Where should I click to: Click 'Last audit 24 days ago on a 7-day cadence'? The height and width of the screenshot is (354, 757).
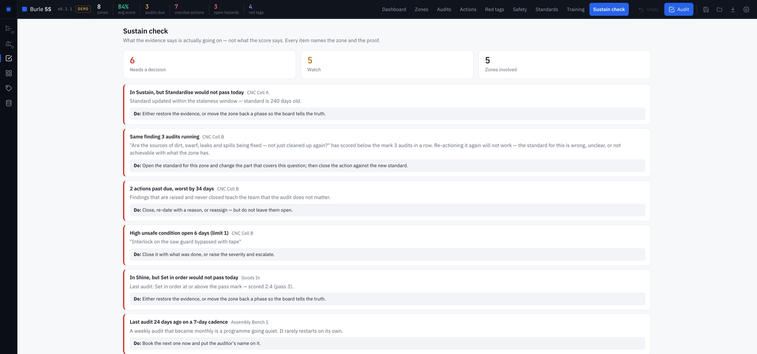[x=179, y=322]
